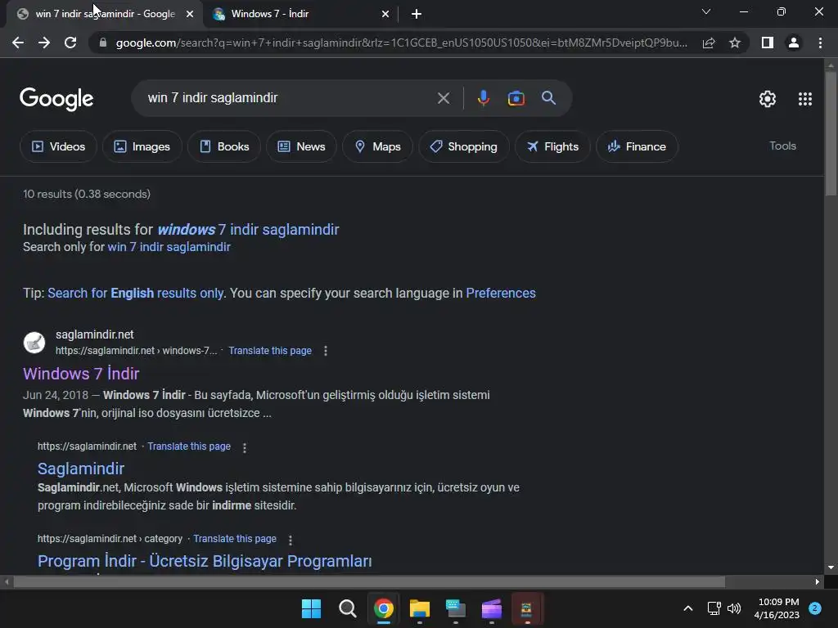Open network status in system tray
This screenshot has height=628, width=838.
point(714,608)
